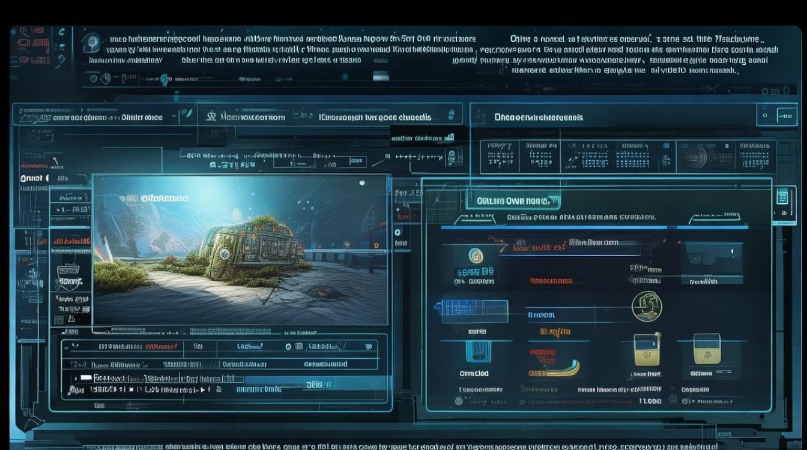Click the green circular emblem icon

point(476,255)
